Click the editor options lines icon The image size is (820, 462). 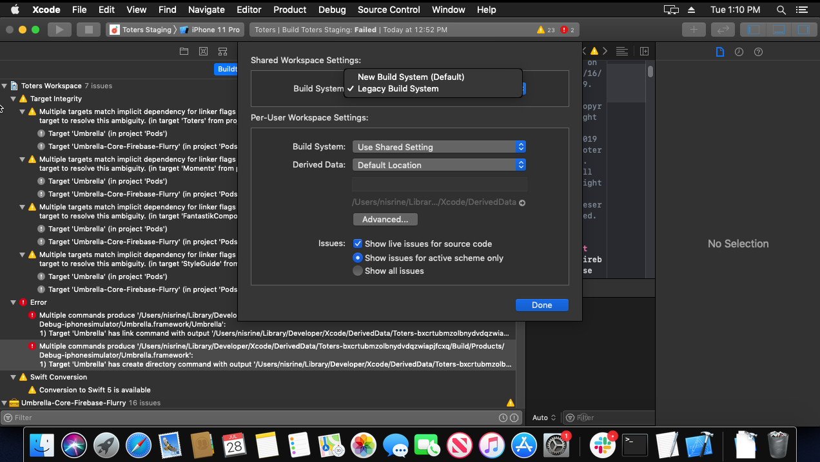click(621, 52)
